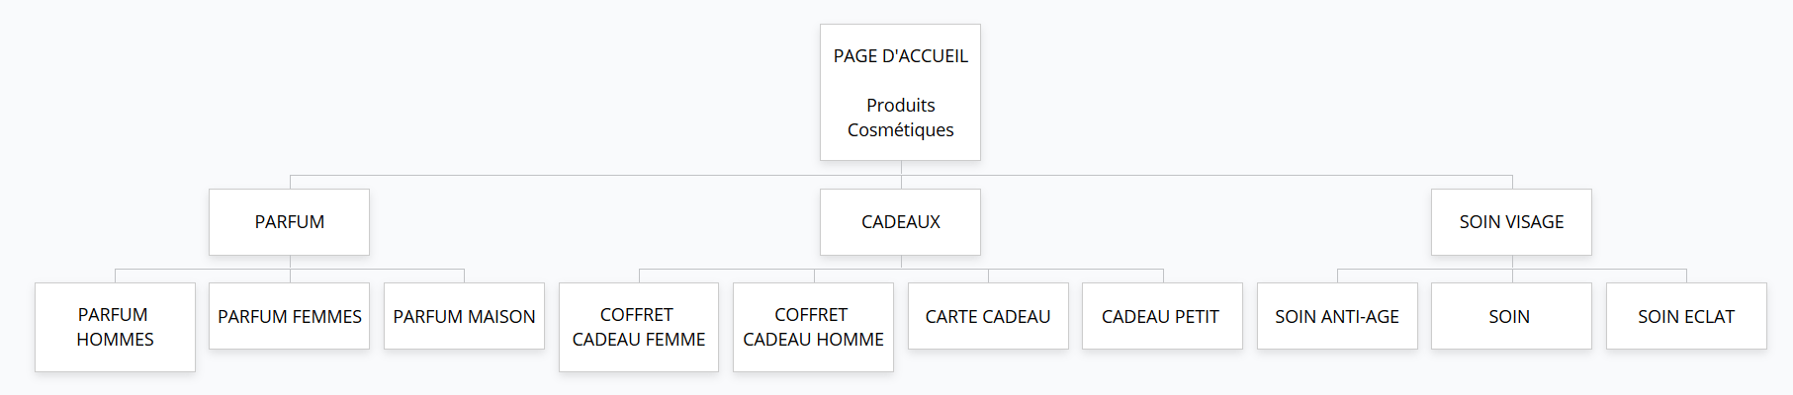The width and height of the screenshot is (1793, 395).
Task: Click the connector line below the CADEAUX box
Action: [x=901, y=262]
